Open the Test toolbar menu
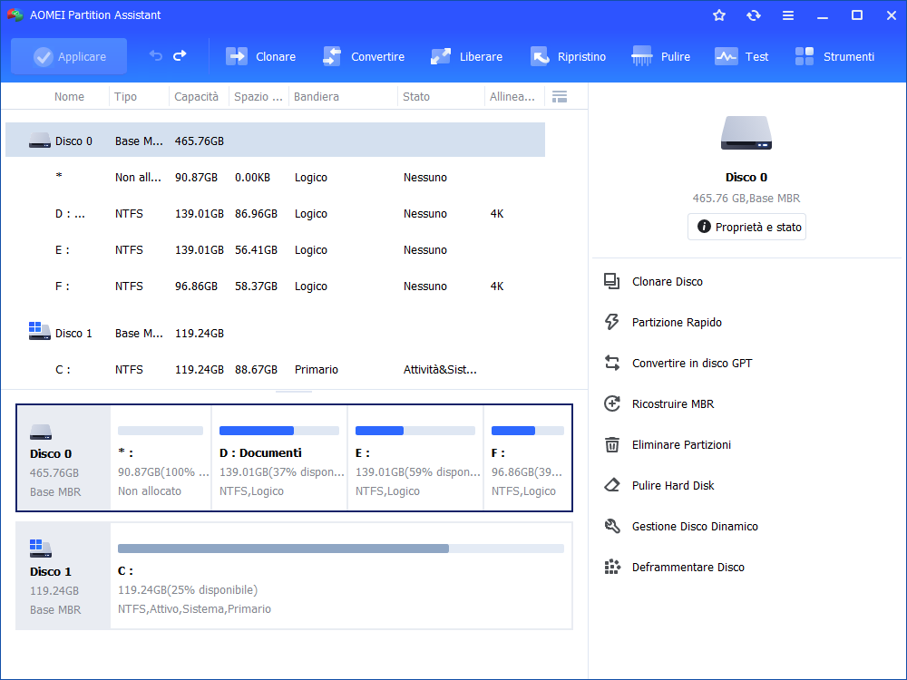 click(742, 56)
